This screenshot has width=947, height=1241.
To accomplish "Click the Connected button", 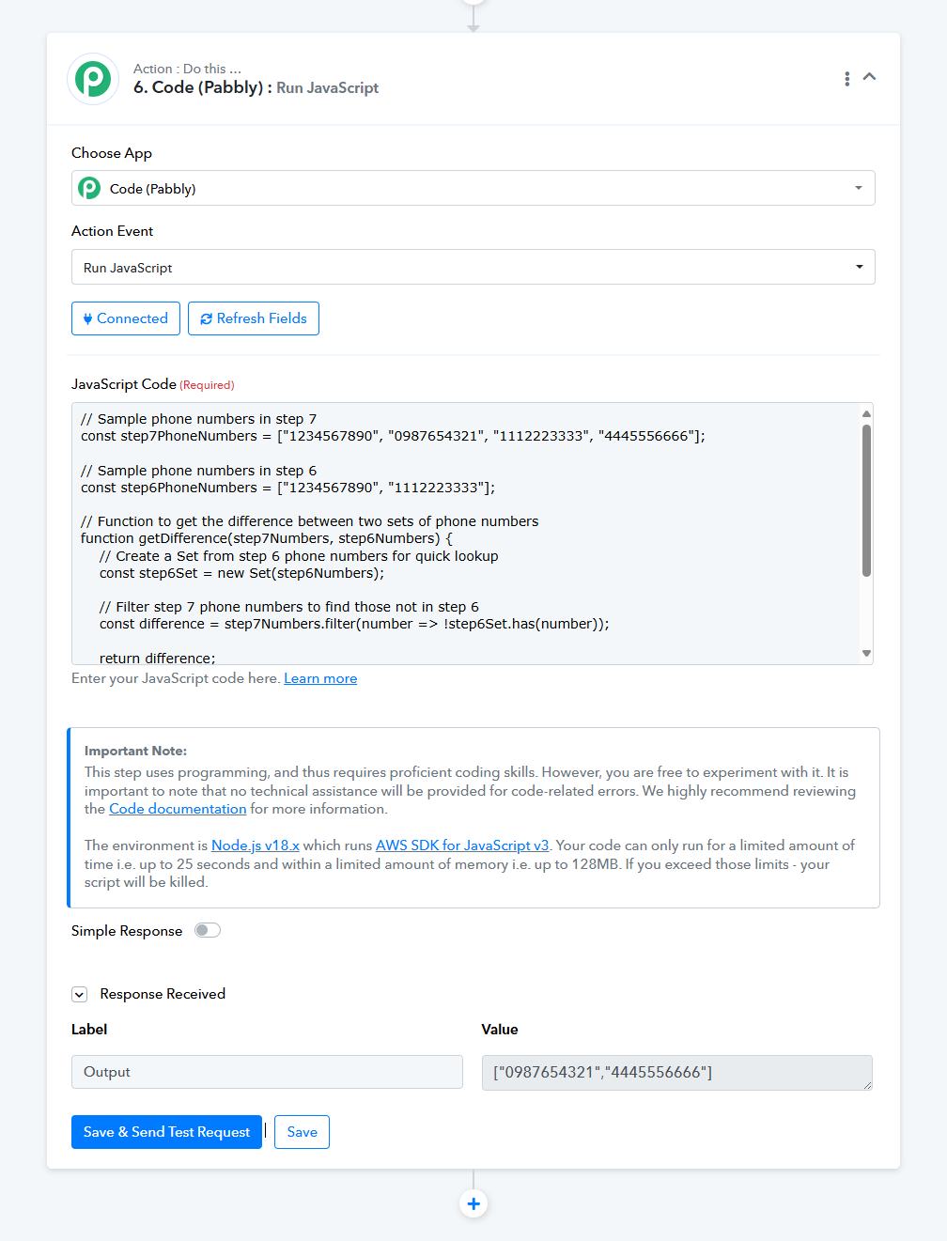I will click(126, 318).
